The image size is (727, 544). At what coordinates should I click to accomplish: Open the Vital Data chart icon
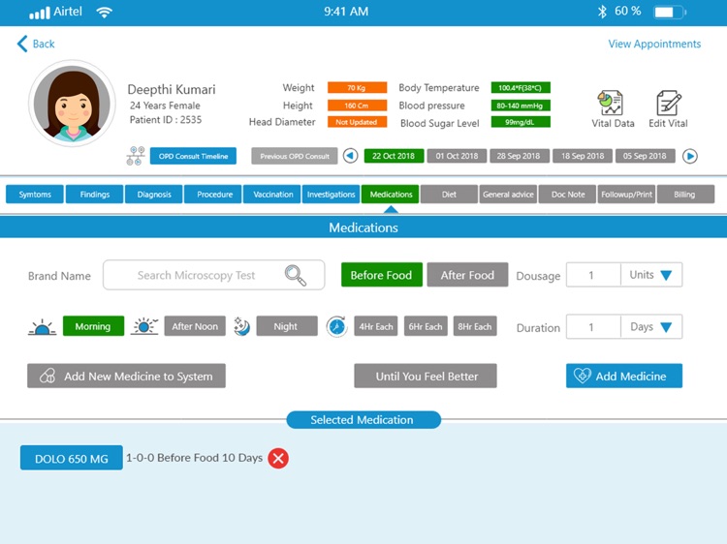(610, 103)
